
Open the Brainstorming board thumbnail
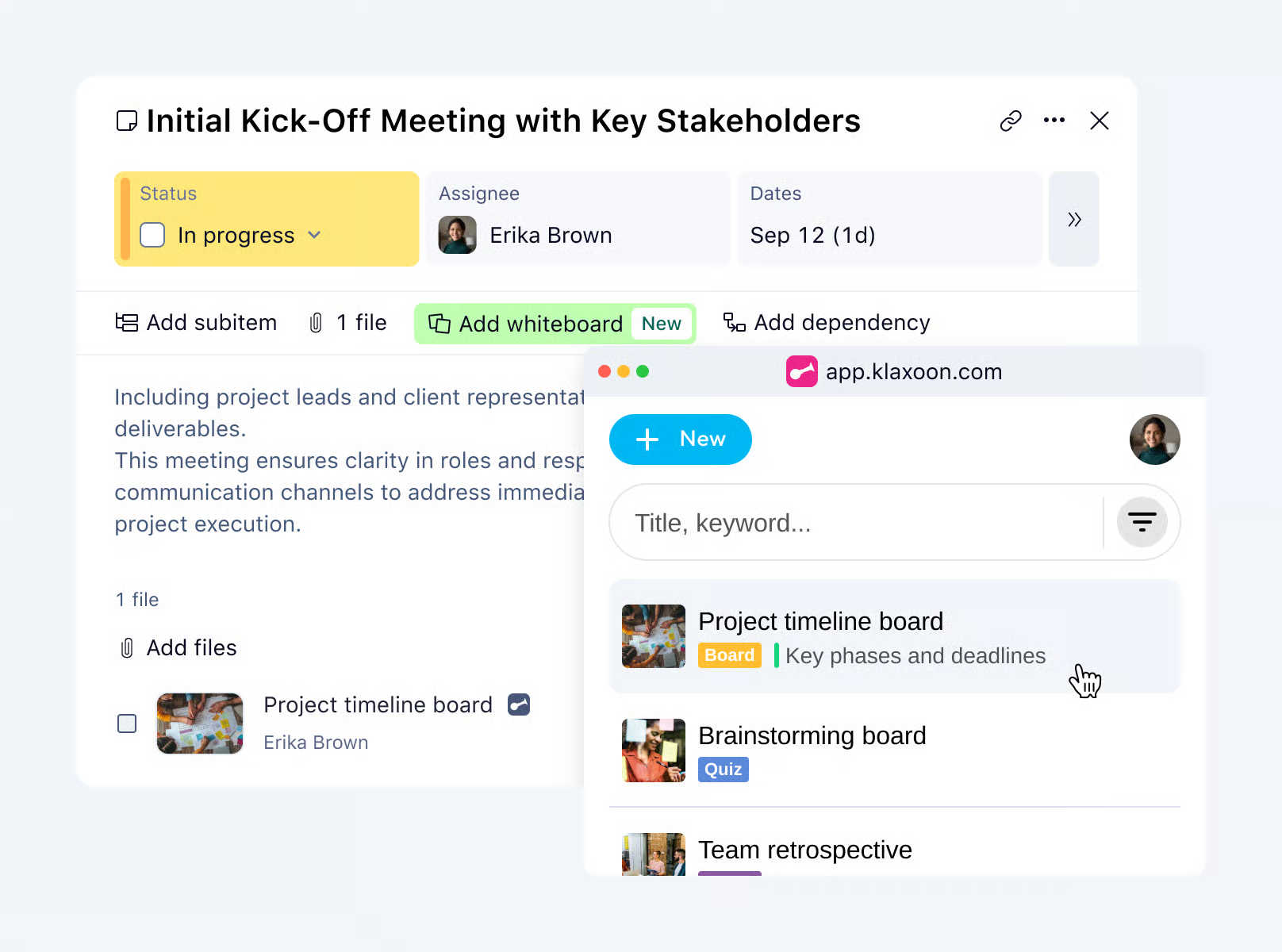(x=654, y=750)
